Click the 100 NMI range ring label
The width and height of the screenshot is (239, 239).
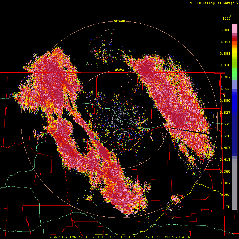coord(119,21)
